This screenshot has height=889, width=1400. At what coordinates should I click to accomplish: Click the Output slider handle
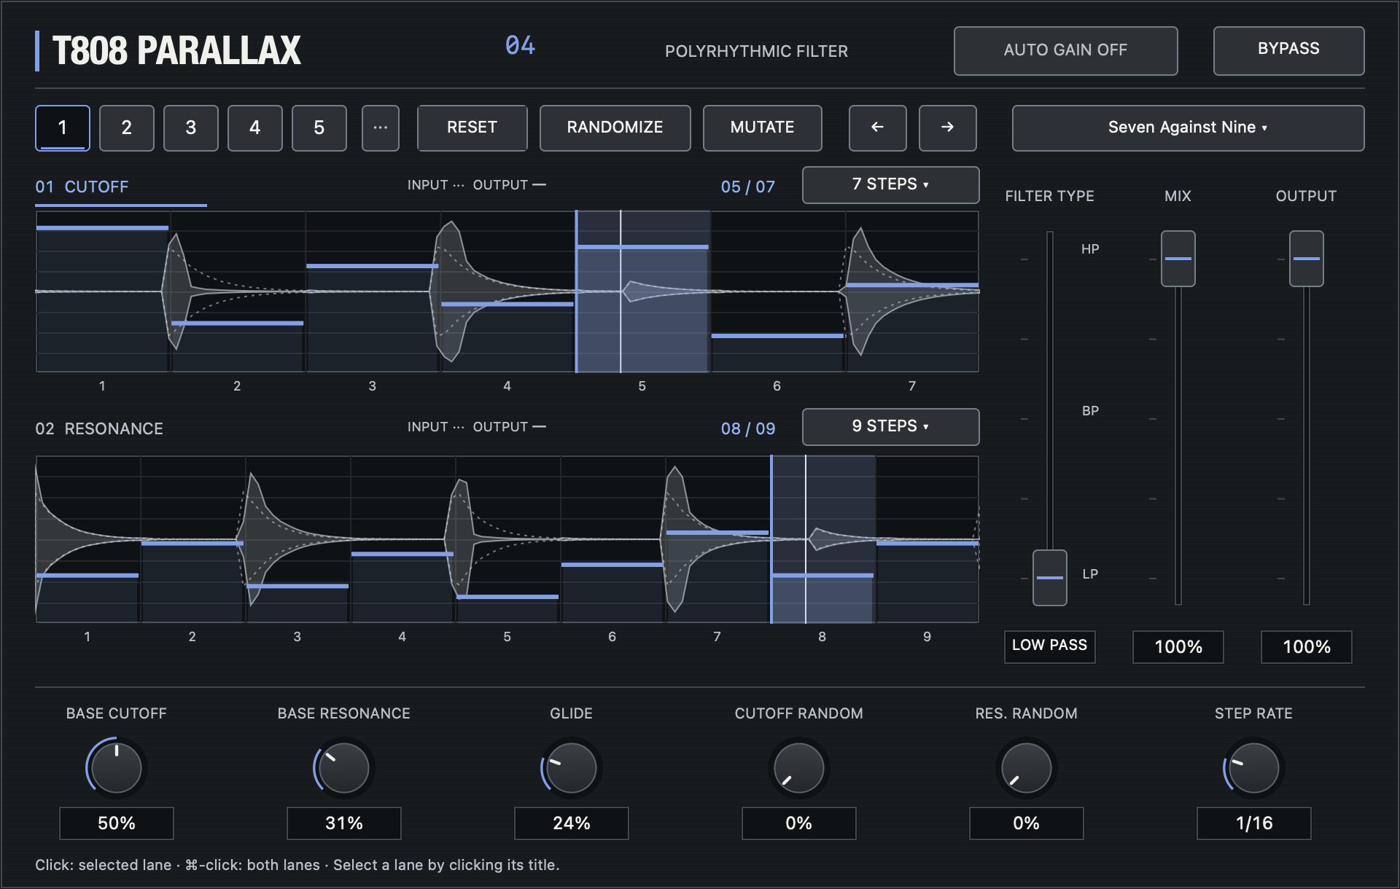pyautogui.click(x=1306, y=259)
